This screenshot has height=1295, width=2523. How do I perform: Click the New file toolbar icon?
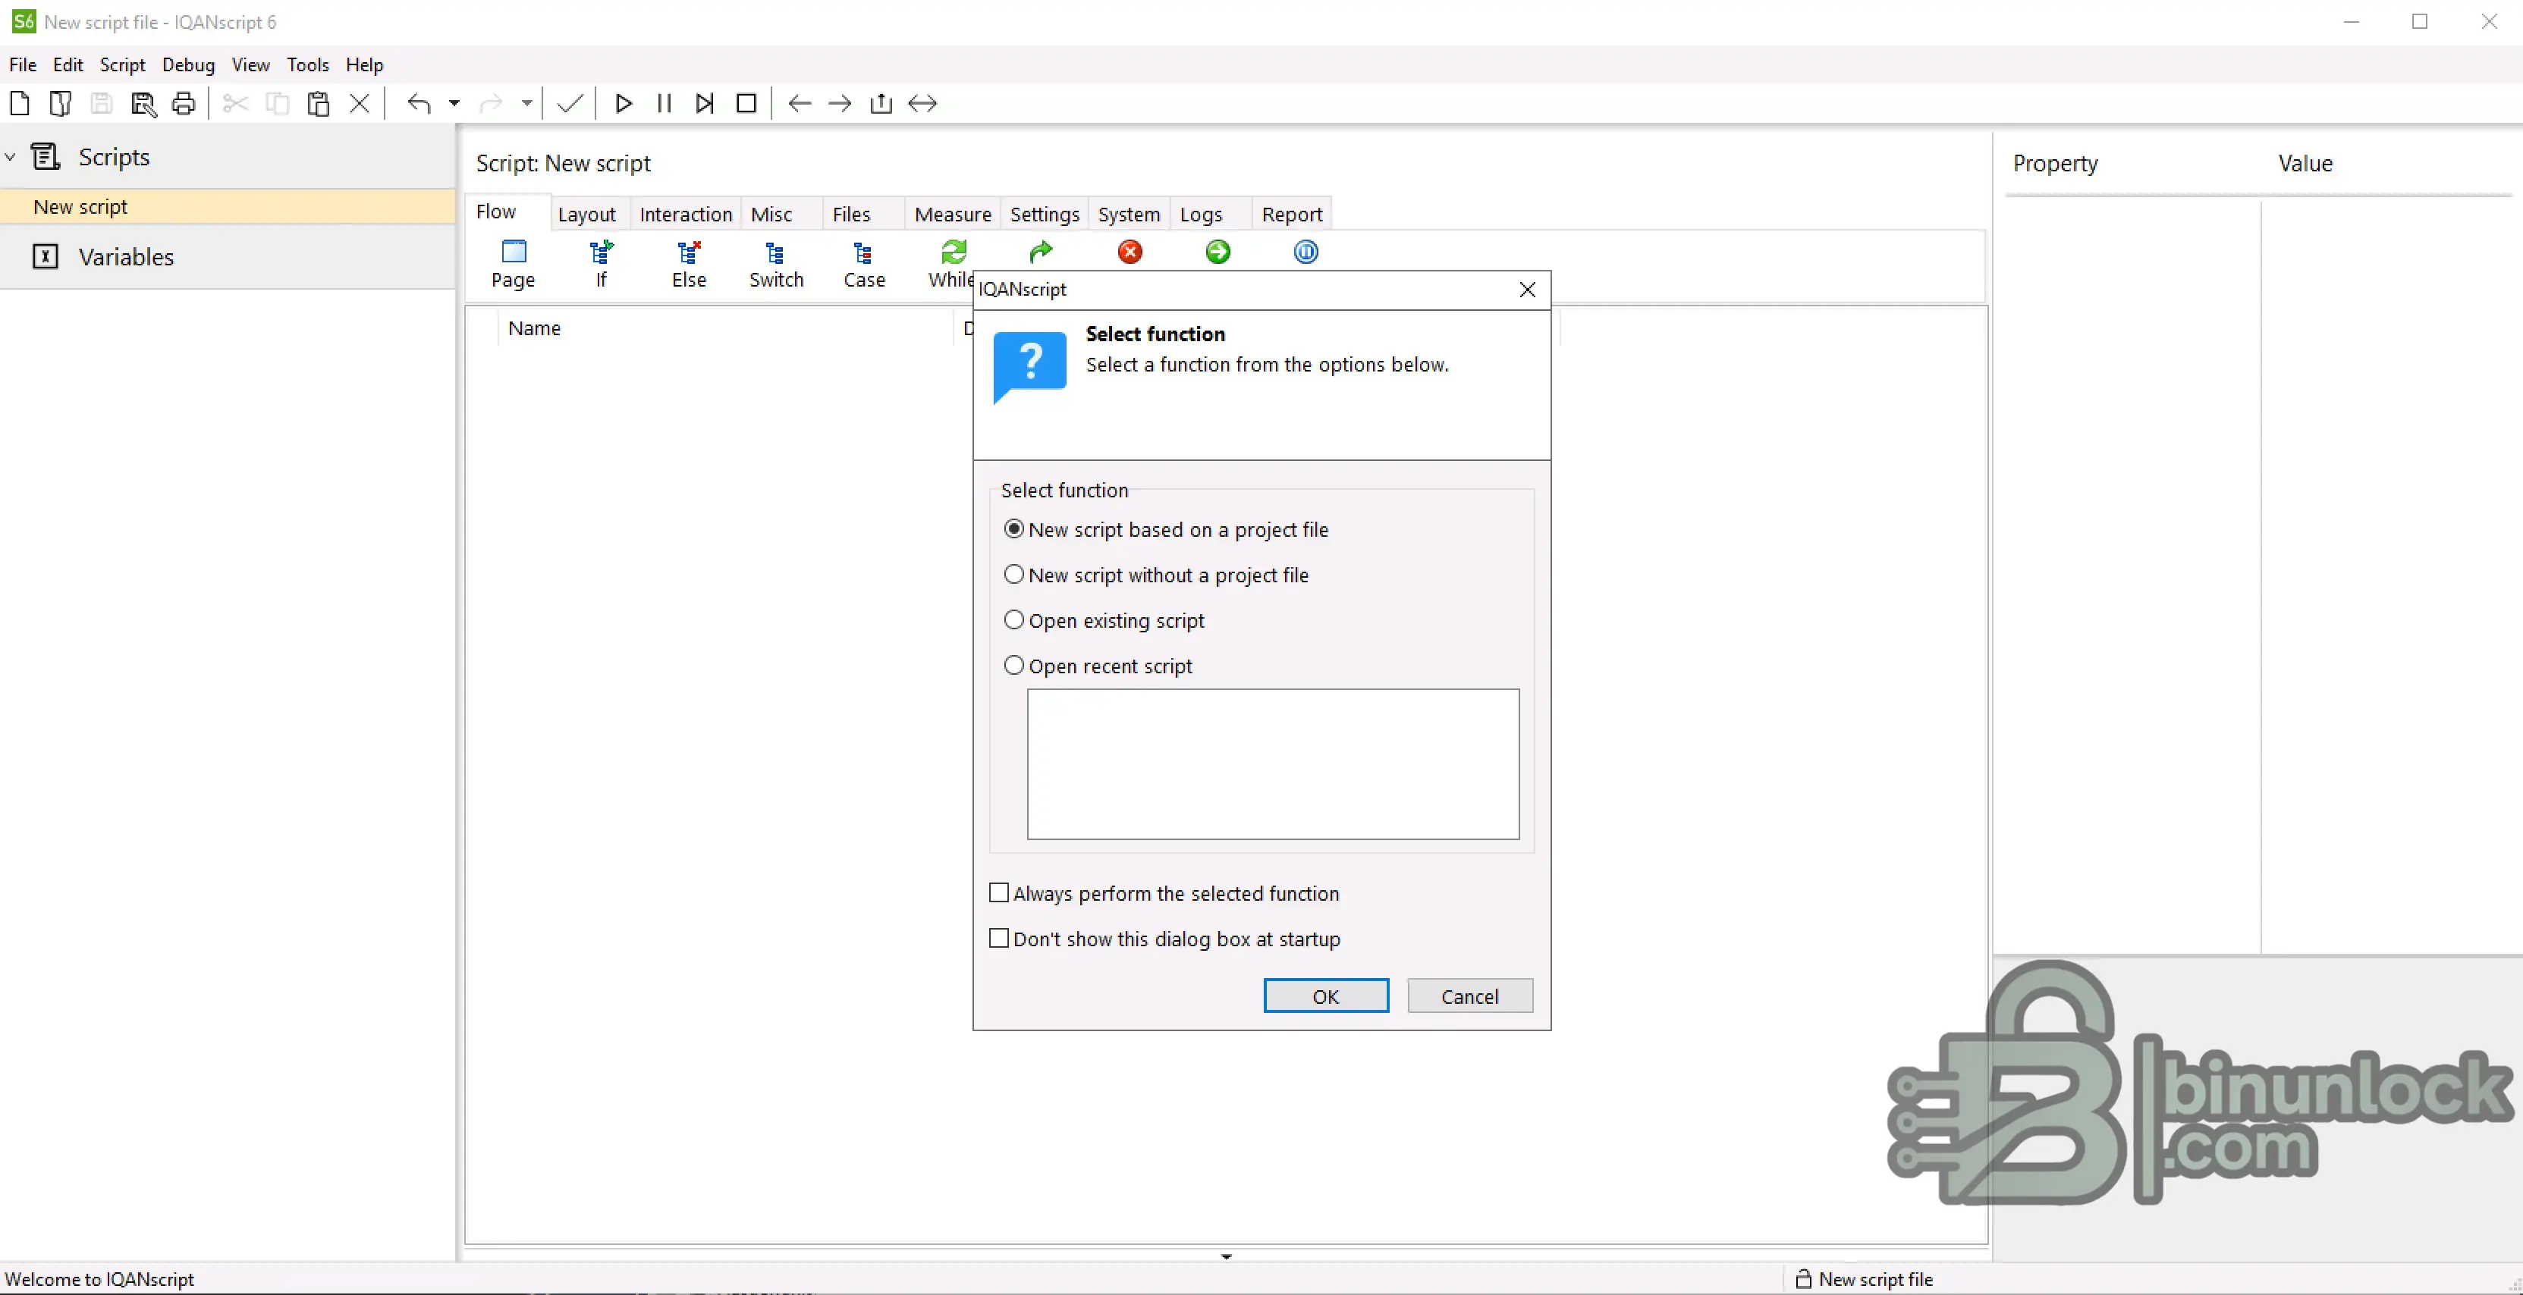(20, 103)
